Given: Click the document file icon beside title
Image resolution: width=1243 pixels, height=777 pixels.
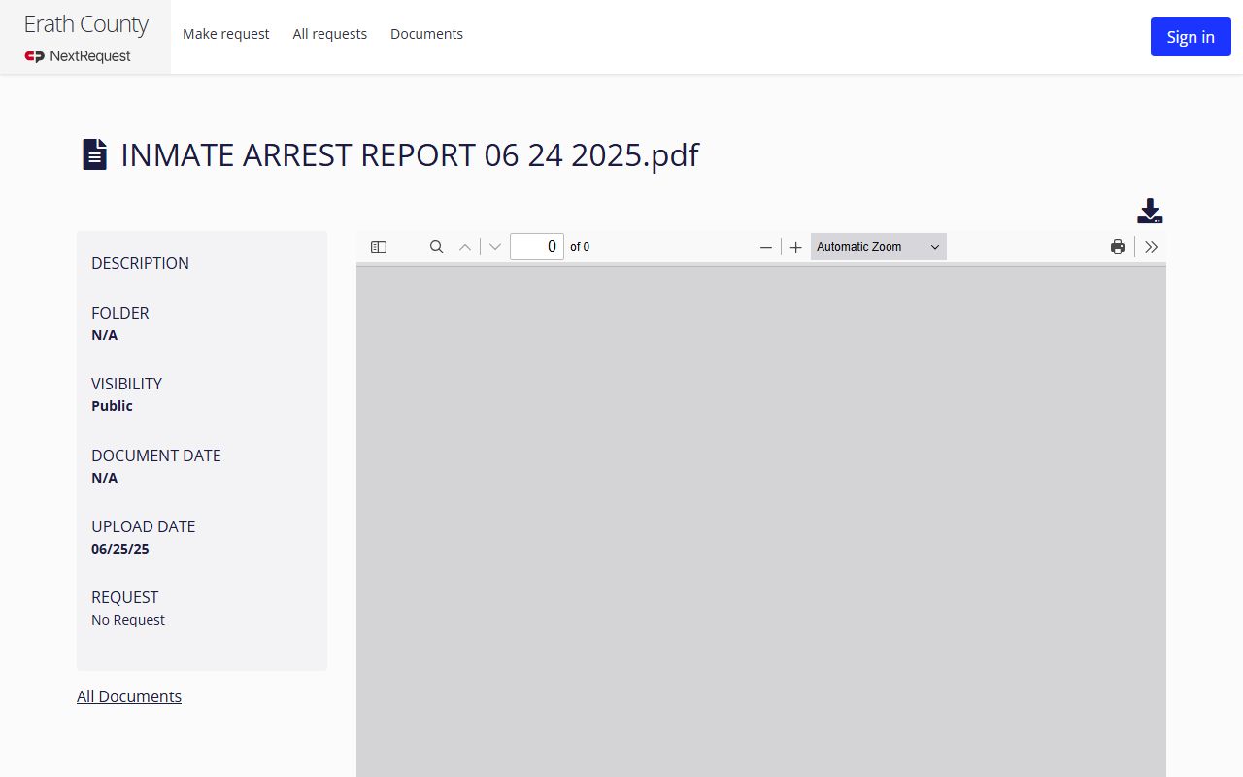Looking at the screenshot, I should pos(94,154).
